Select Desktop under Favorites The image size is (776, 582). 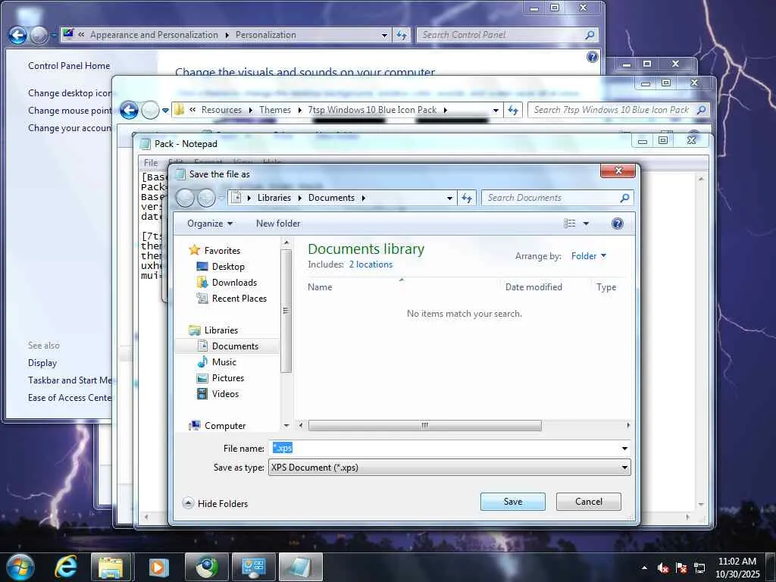tap(228, 266)
